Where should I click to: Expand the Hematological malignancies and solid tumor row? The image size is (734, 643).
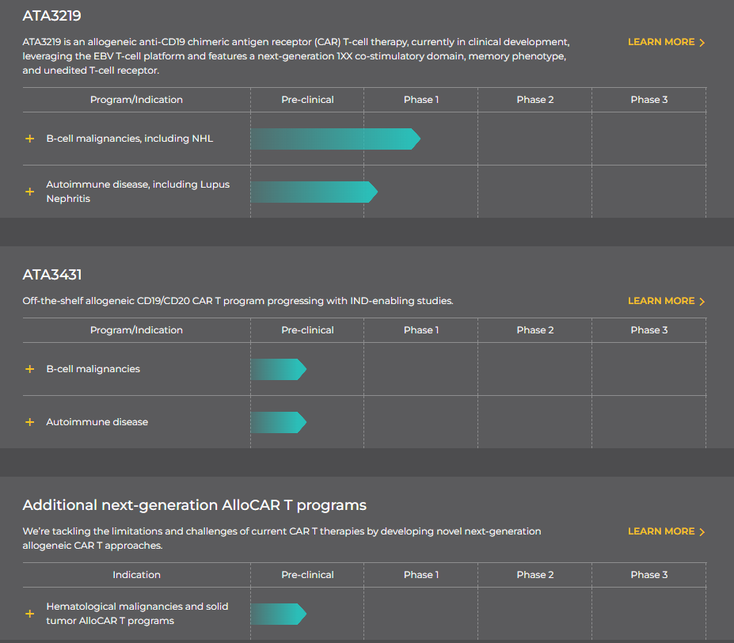point(30,614)
